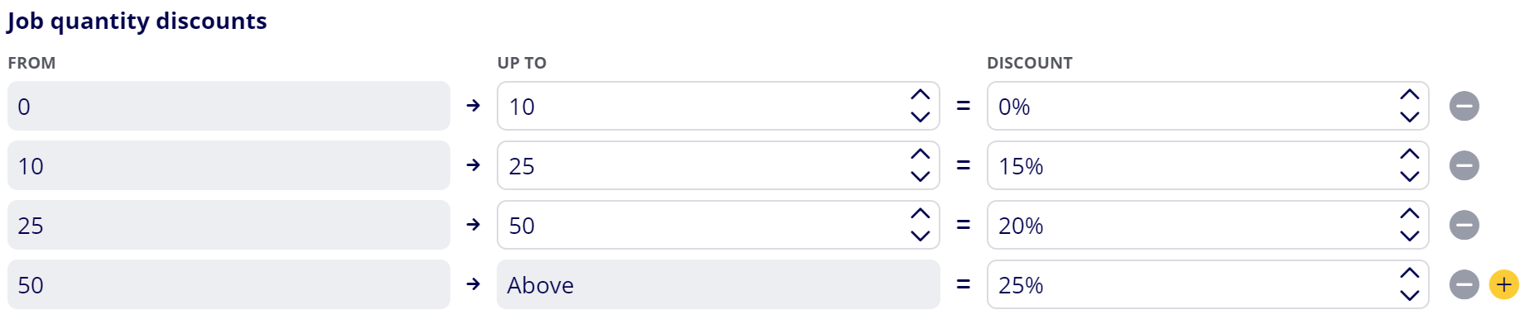Add a new quantity discount row

pyautogui.click(x=1503, y=284)
